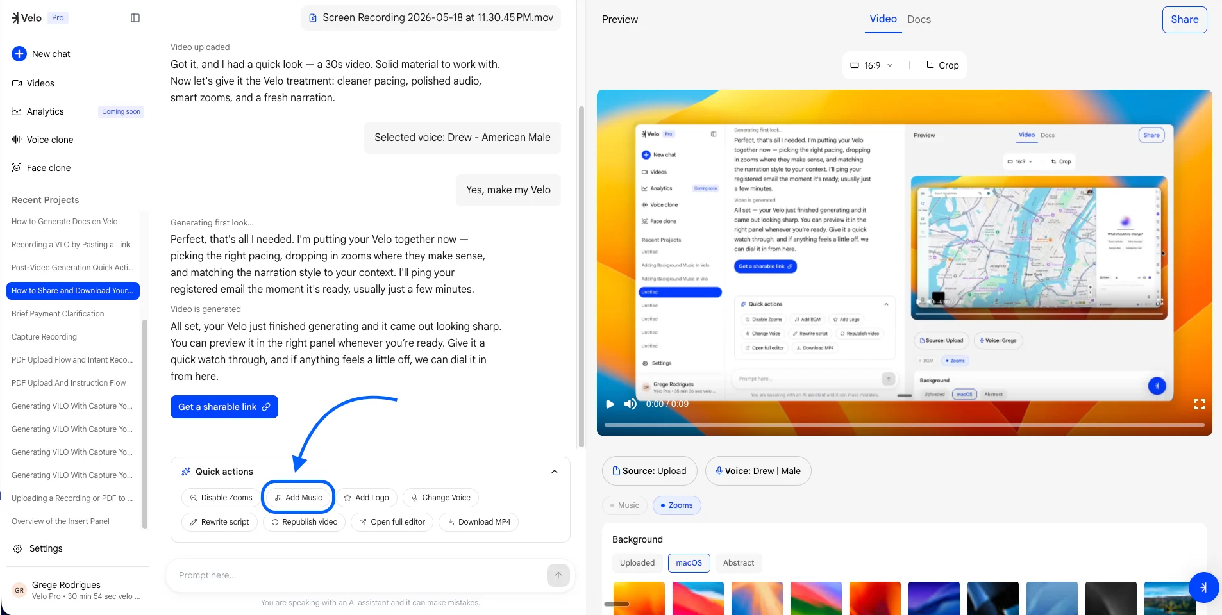Click Get a sharable link button
The height and width of the screenshot is (615, 1222).
[x=224, y=407]
